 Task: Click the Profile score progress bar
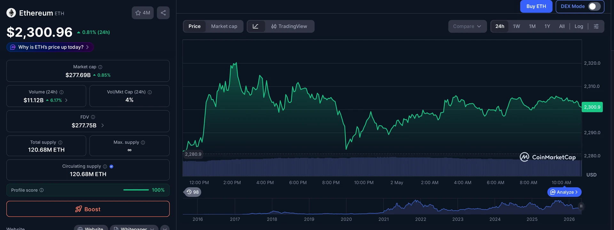(136, 190)
